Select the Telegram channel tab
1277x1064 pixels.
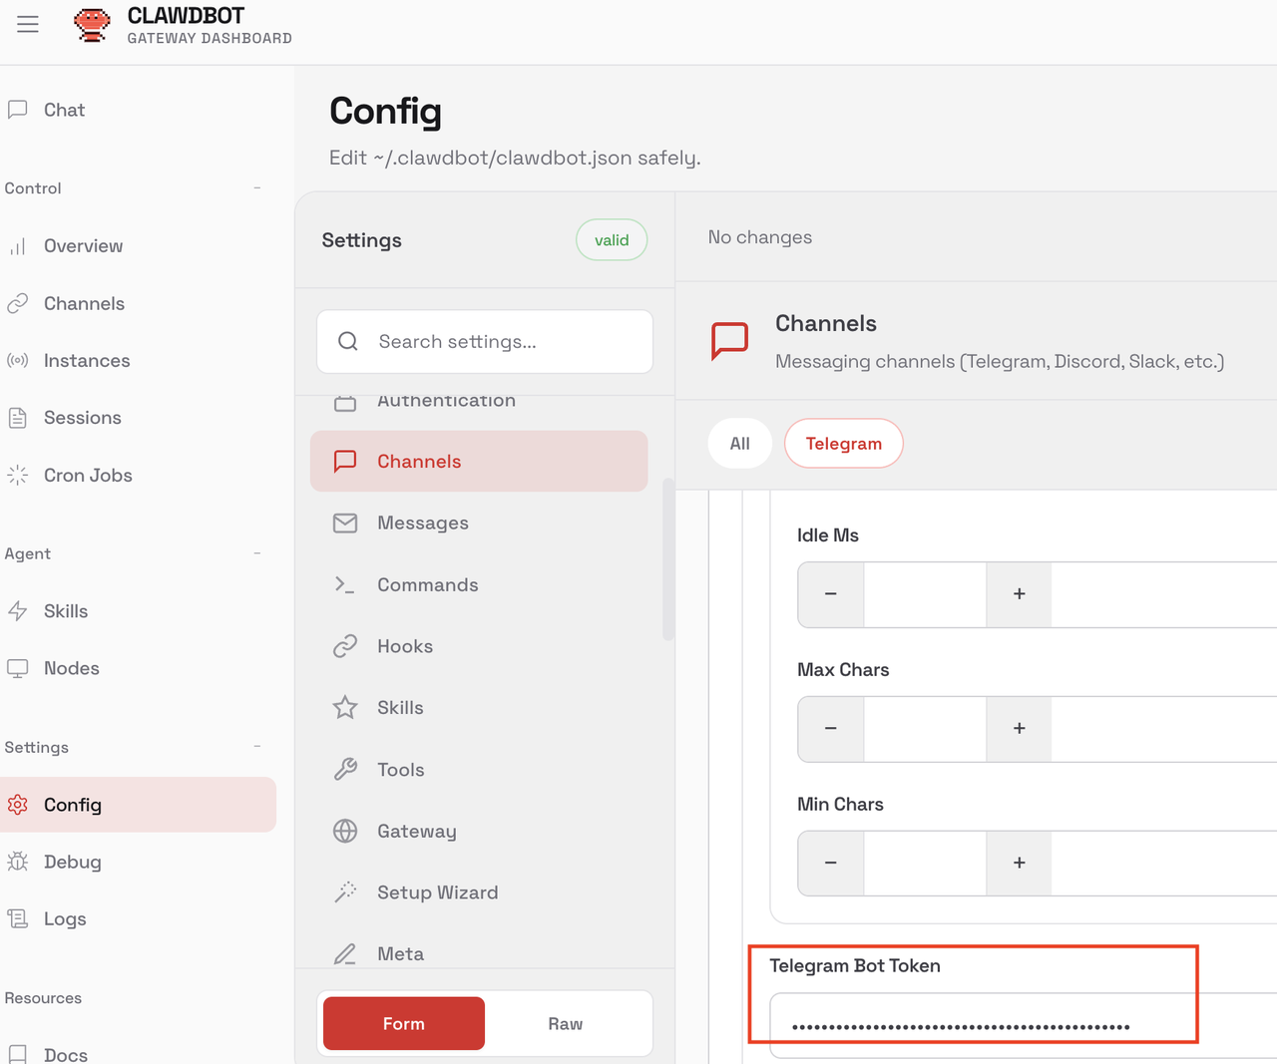(843, 444)
